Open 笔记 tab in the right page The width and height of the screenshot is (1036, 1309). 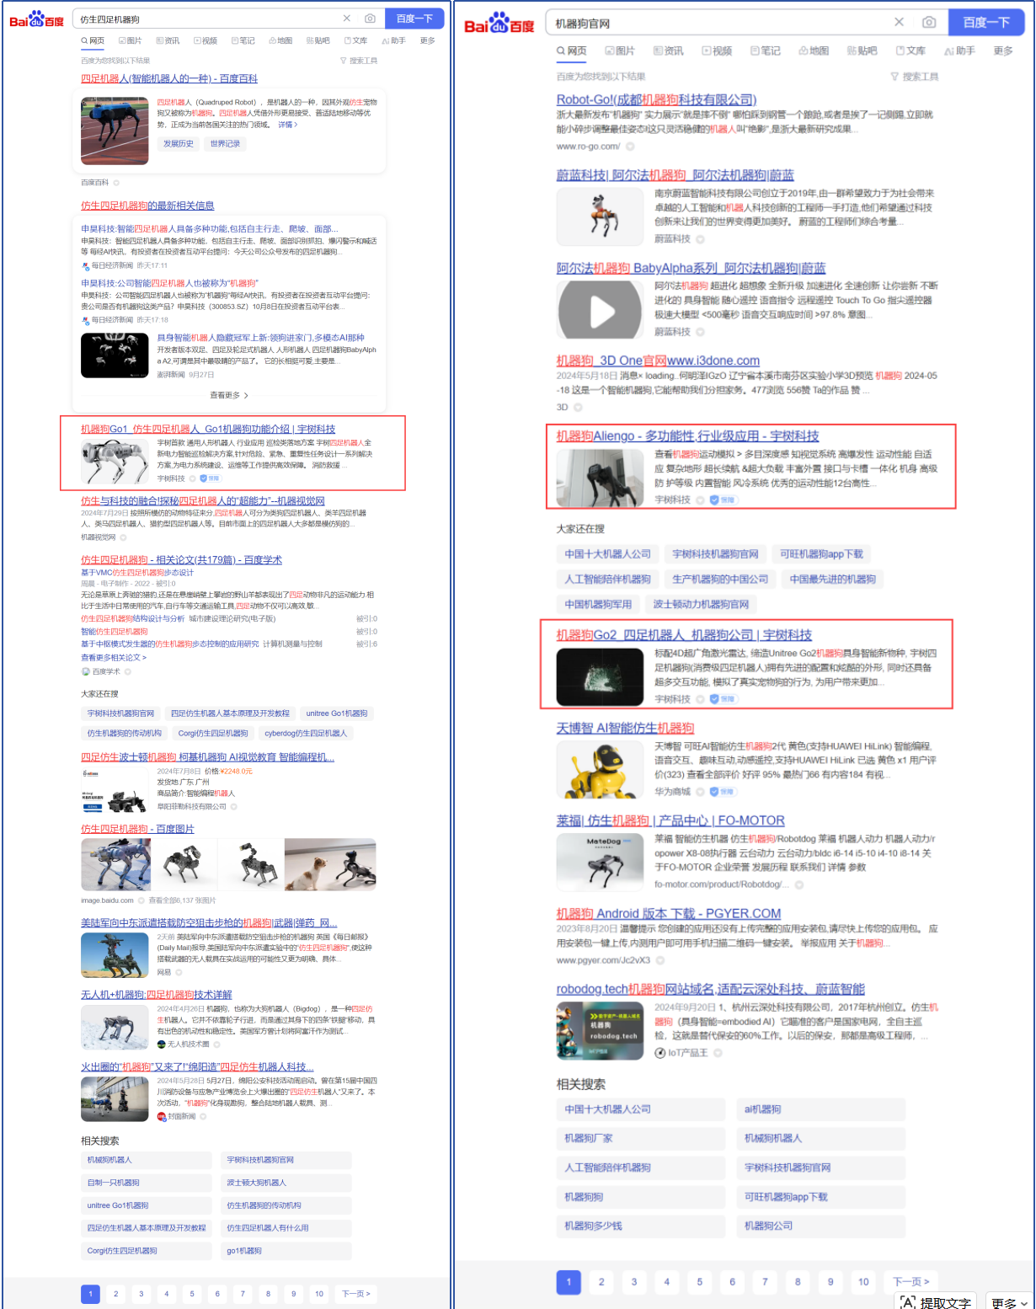766,51
